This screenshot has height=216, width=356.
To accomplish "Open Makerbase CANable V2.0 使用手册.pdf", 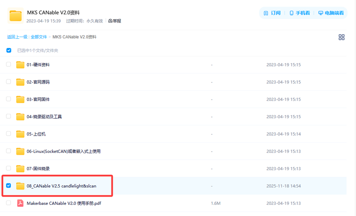I will click(64, 203).
